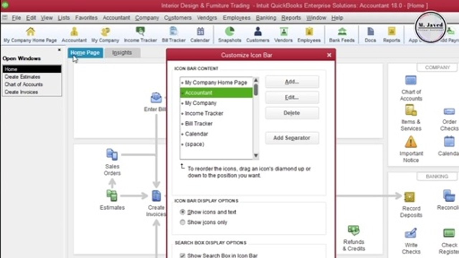Close the Customize Icon Bar dialog
This screenshot has height=258, width=459.
329,55
